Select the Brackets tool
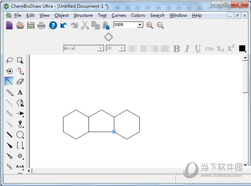The height and width of the screenshot is (186, 251). pos(20,145)
